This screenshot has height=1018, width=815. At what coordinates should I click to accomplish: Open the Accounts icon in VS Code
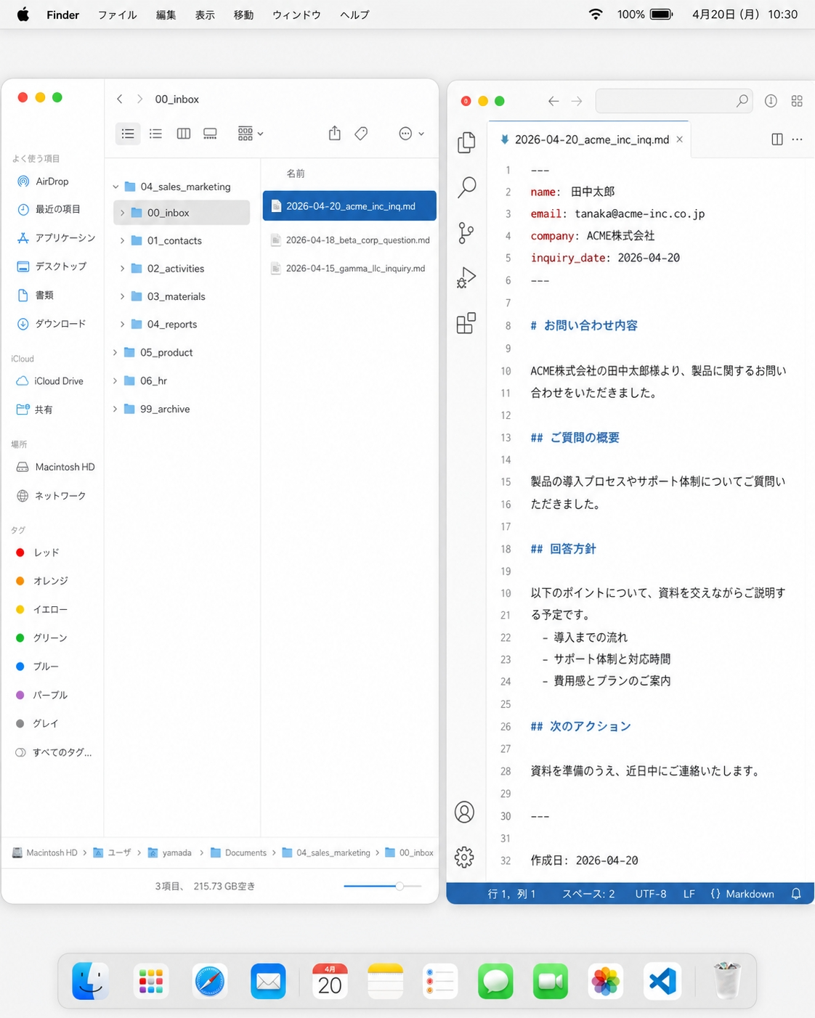tap(464, 812)
